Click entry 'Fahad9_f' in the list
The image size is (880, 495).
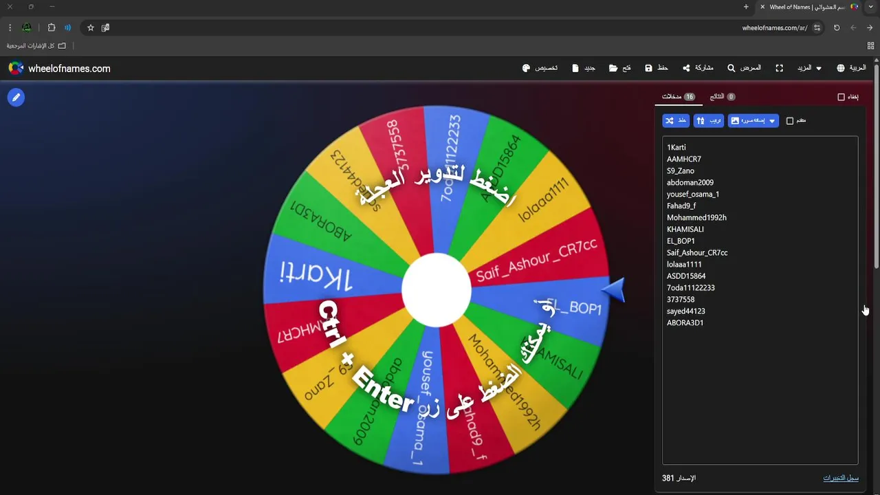[681, 206]
